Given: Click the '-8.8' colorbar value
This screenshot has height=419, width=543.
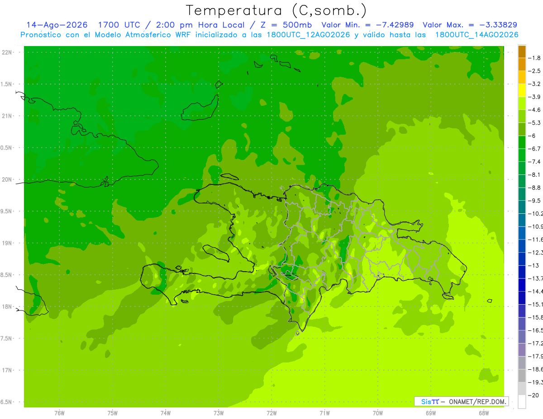Looking at the screenshot, I should (535, 188).
